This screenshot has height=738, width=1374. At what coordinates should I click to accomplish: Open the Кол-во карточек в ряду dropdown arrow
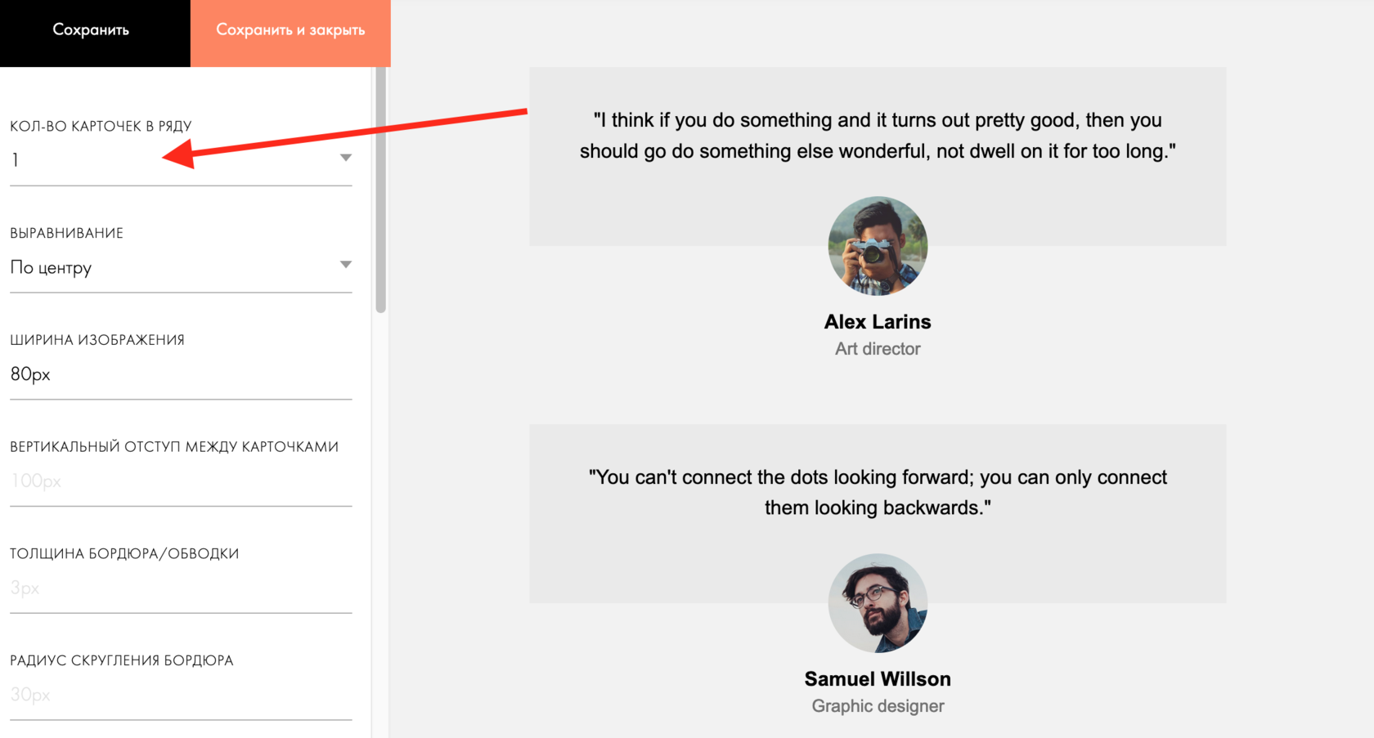tap(346, 159)
